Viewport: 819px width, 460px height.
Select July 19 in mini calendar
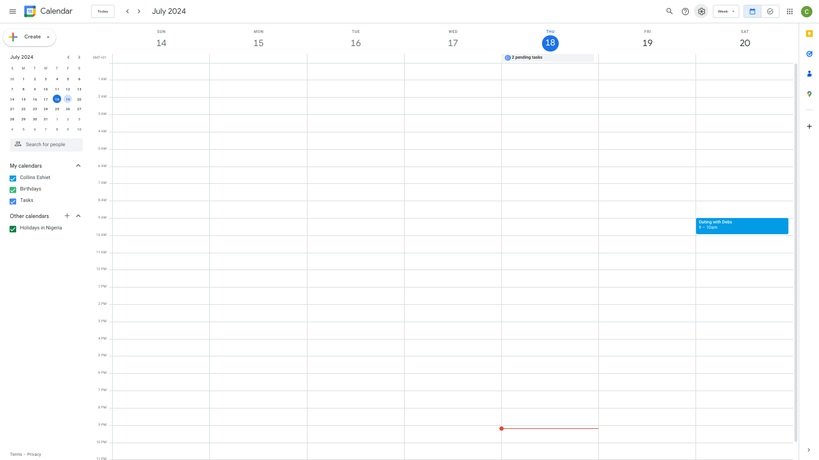coord(68,99)
